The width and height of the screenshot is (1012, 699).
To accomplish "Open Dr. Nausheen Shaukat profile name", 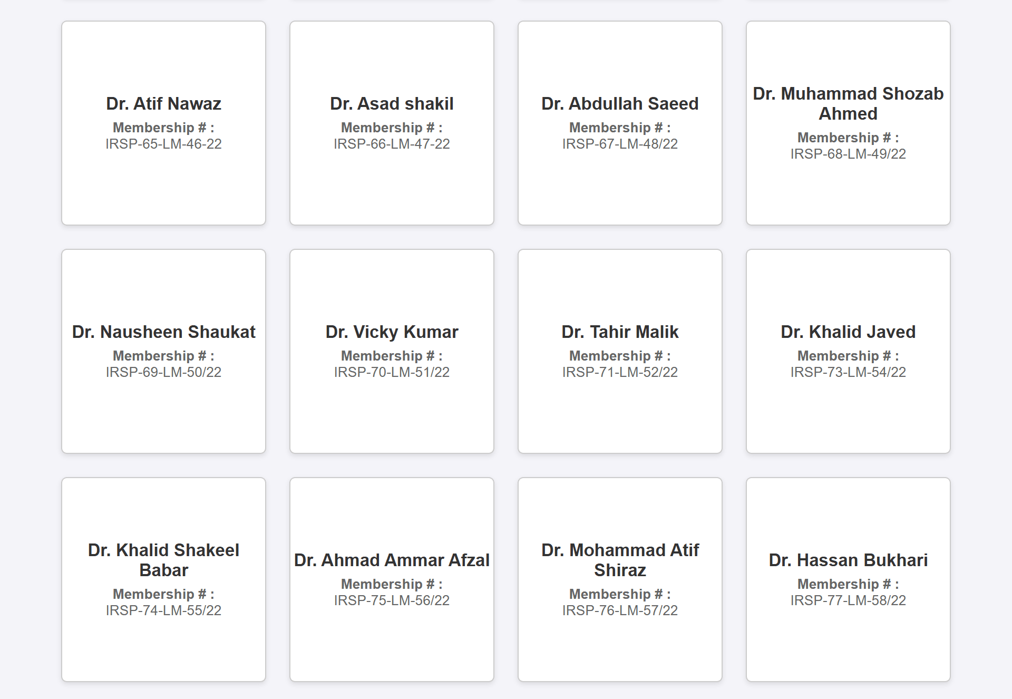I will coord(163,332).
